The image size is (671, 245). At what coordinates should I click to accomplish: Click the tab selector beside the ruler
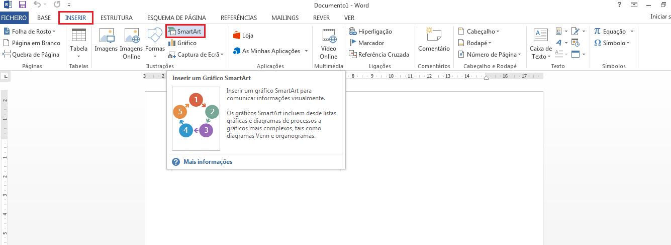pyautogui.click(x=5, y=77)
